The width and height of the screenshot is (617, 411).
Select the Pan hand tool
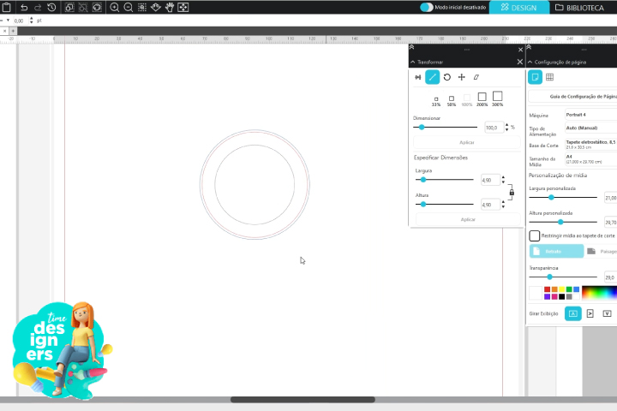[169, 7]
